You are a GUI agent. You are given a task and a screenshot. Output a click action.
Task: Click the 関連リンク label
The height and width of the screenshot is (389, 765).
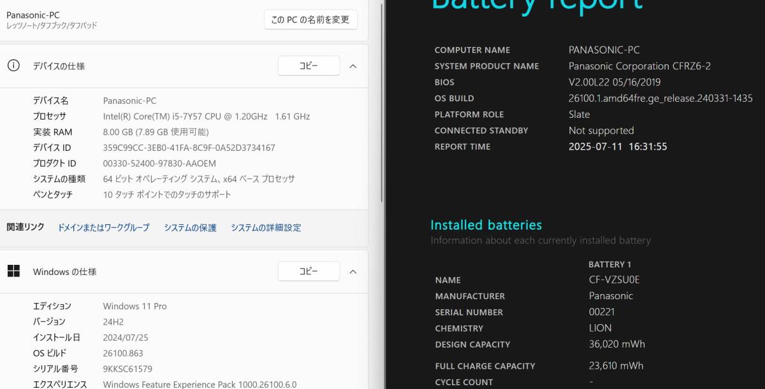[x=25, y=227]
